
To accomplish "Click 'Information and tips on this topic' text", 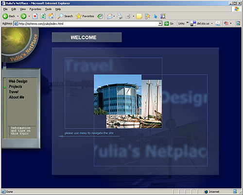I will [20, 130].
